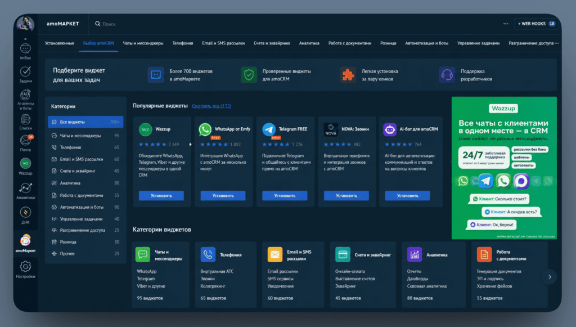Switch to the Телефония tab
This screenshot has width=576, height=327.
tap(183, 43)
